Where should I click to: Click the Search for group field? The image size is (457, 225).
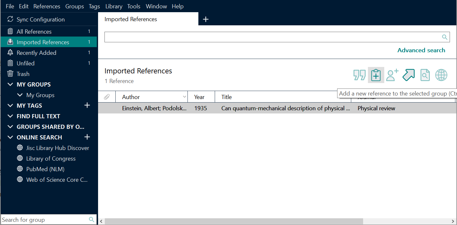(48, 220)
